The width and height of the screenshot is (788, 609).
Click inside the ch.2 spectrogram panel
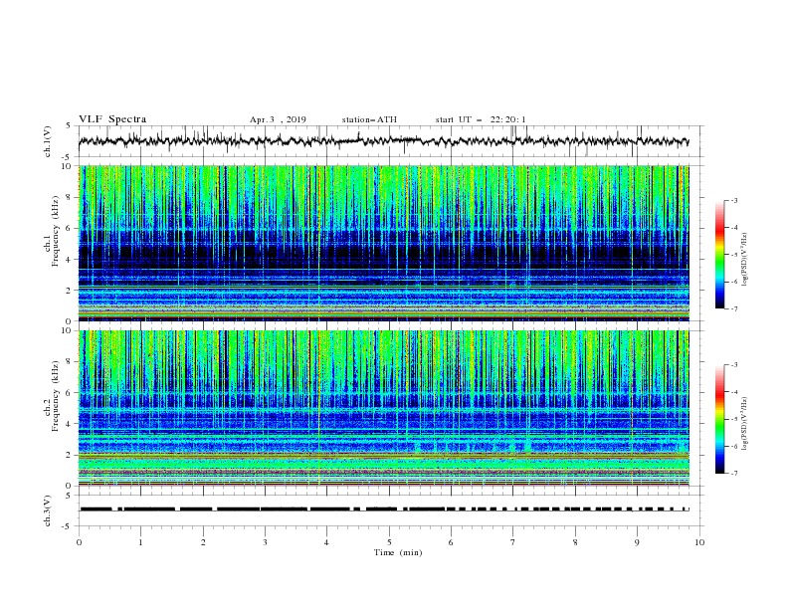[383, 408]
